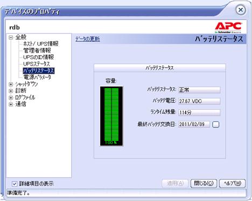Click the 最終バッテリ交換日 date field

point(194,124)
